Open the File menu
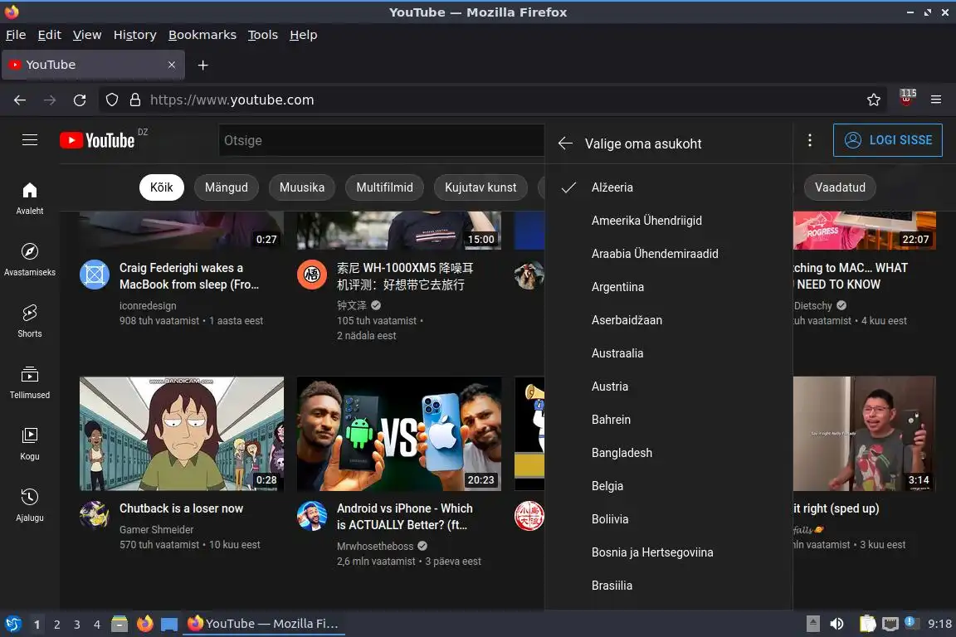 [x=16, y=35]
